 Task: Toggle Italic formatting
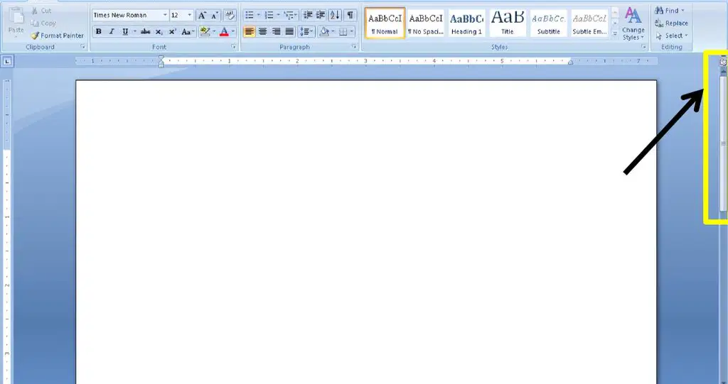[x=112, y=31]
